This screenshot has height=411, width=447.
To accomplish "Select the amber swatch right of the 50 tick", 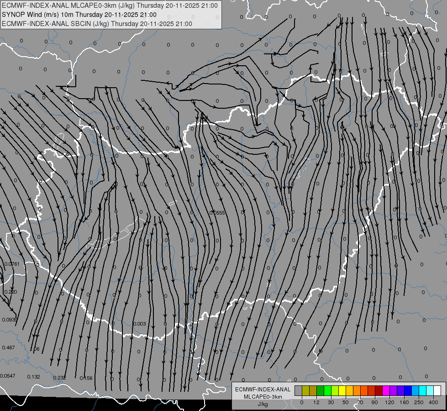I will tap(349, 390).
